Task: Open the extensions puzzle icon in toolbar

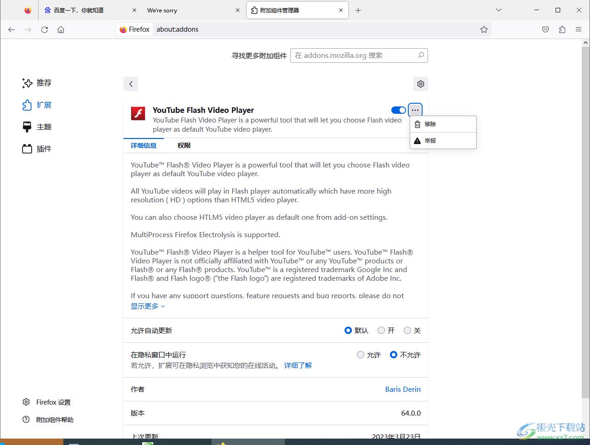Action: tap(562, 29)
